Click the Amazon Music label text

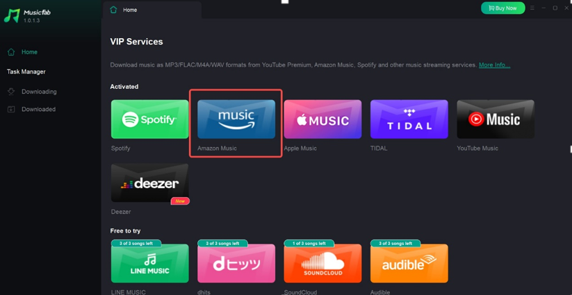pyautogui.click(x=217, y=149)
